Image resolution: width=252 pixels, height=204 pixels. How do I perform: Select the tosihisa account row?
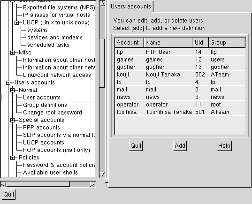point(180,112)
